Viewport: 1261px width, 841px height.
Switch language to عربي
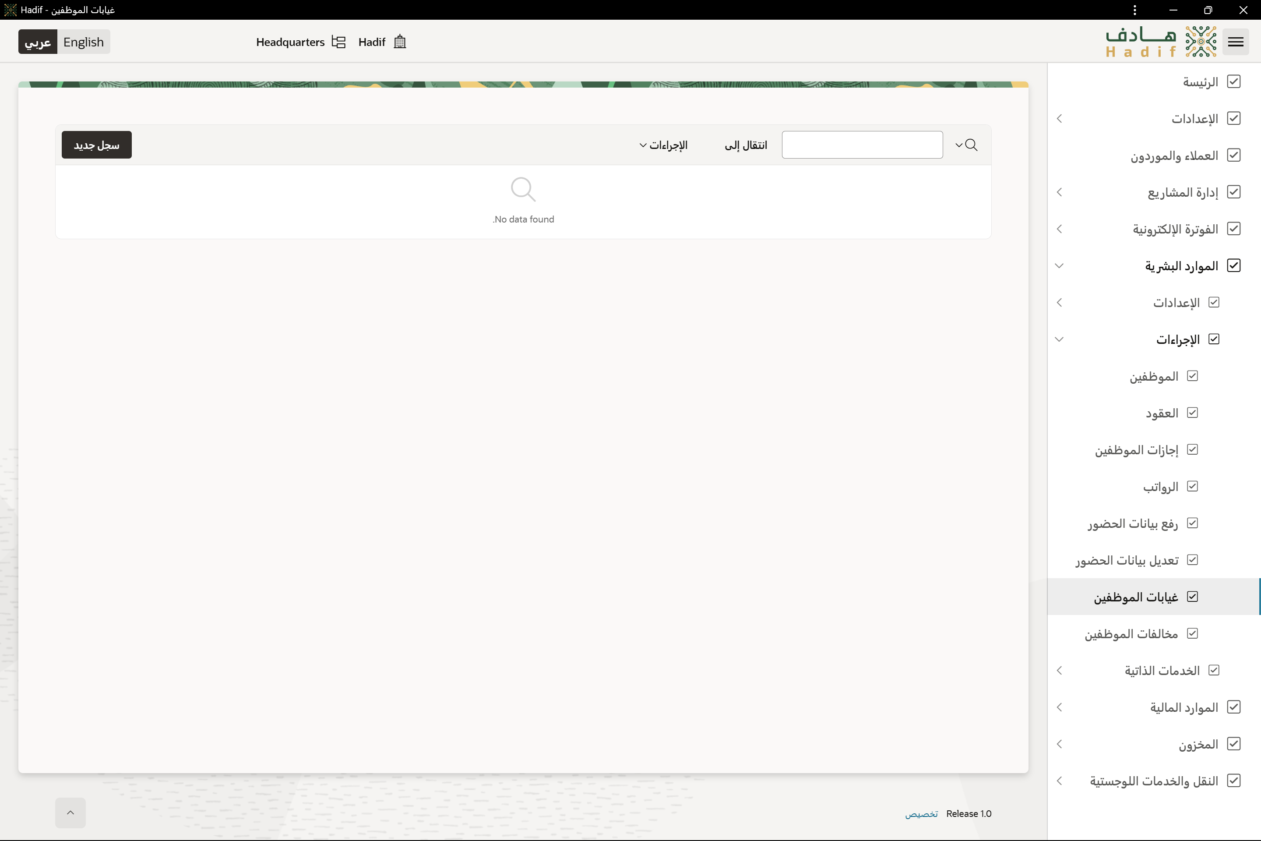coord(38,42)
